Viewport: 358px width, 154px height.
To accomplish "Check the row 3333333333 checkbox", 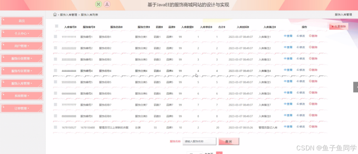I will point(56,59).
